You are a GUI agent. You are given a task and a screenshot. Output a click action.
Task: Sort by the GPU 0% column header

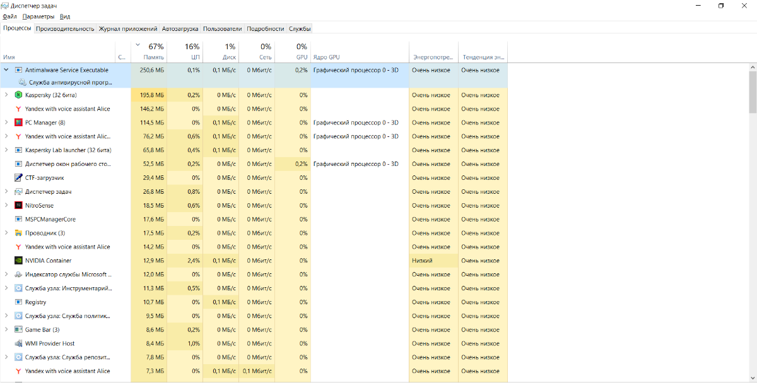click(293, 52)
